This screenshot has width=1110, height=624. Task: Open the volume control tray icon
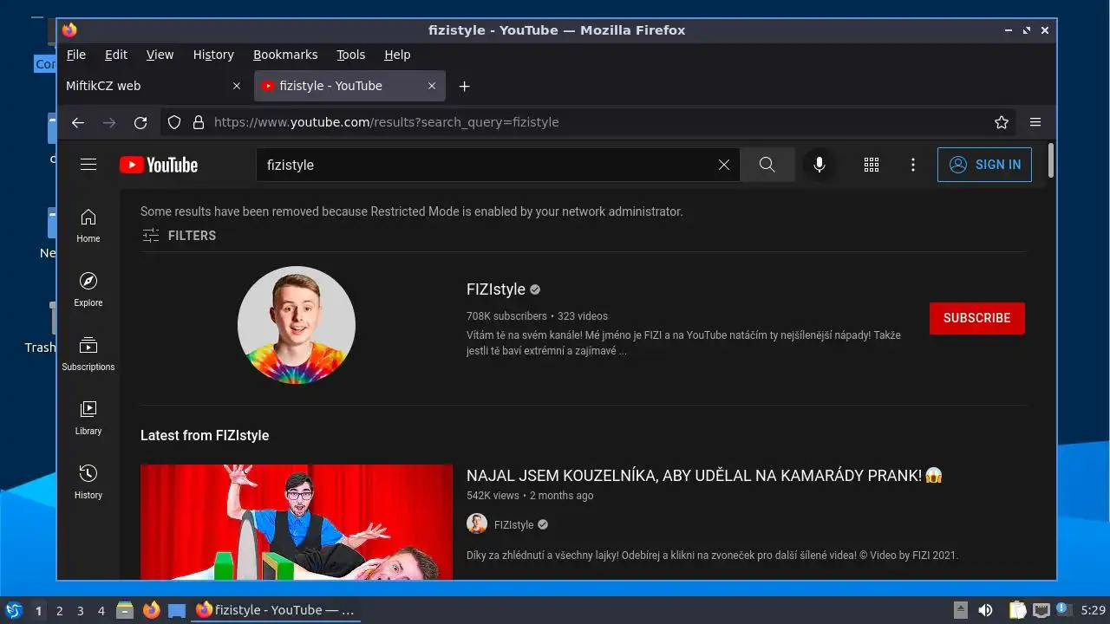pyautogui.click(x=985, y=610)
